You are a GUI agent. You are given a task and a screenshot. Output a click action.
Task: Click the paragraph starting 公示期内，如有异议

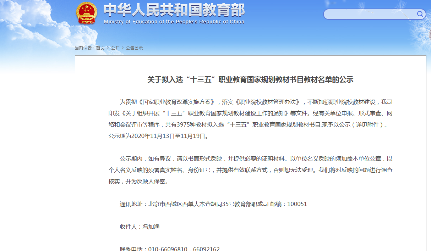(x=250, y=170)
